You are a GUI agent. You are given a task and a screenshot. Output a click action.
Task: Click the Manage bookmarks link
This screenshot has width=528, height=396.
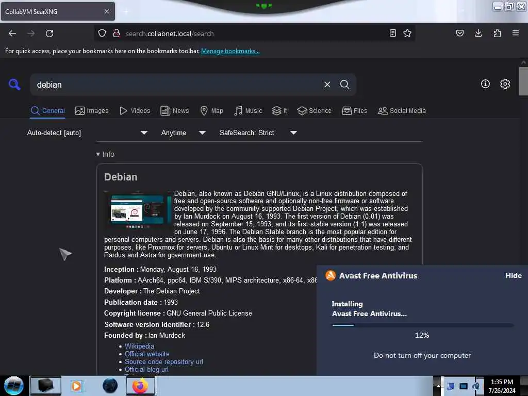pyautogui.click(x=230, y=51)
